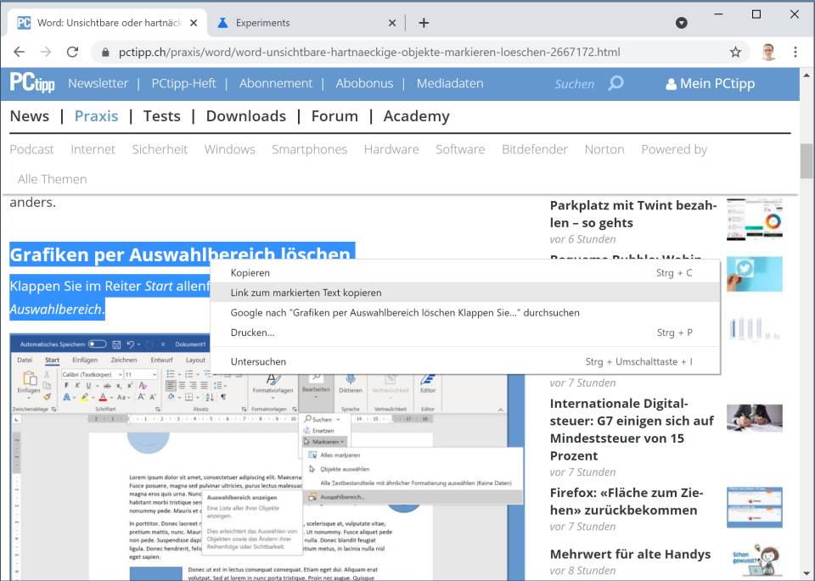Open Mehrwert für alte Handys article
Viewport: 815px width, 581px height.
click(630, 554)
